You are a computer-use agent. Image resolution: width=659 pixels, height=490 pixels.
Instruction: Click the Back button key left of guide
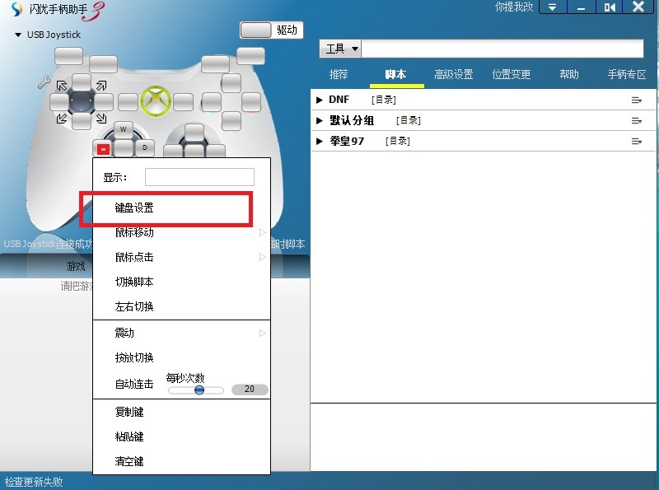pos(128,102)
